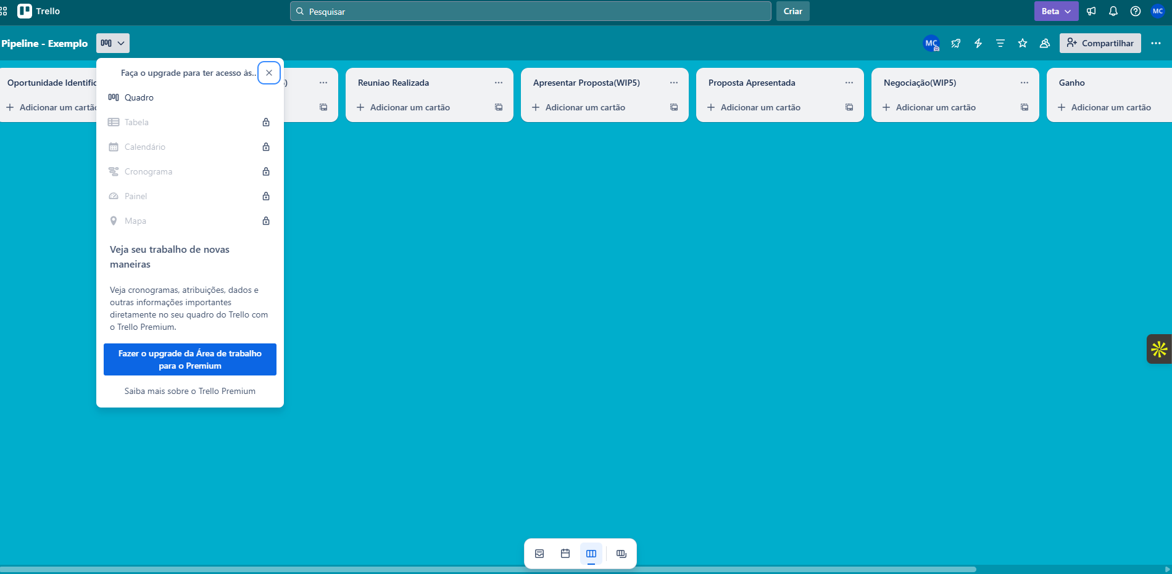
Task: Open the board switcher in bottom bar
Action: (x=621, y=554)
